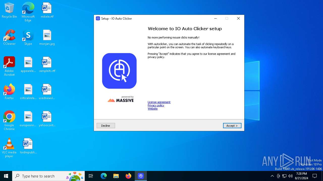Select the Recycle Bin desktop icon
323x181 pixels.
(x=9, y=11)
